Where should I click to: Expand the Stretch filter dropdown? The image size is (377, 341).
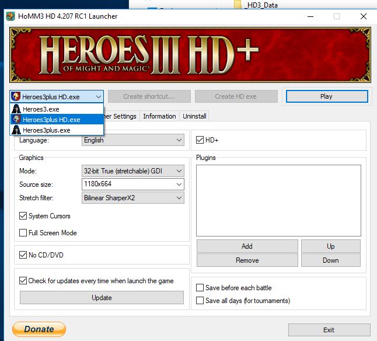[133, 198]
